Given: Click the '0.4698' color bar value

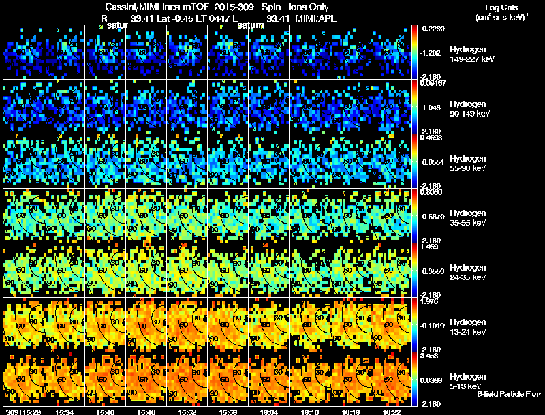Looking at the screenshot, I should pyautogui.click(x=431, y=138).
